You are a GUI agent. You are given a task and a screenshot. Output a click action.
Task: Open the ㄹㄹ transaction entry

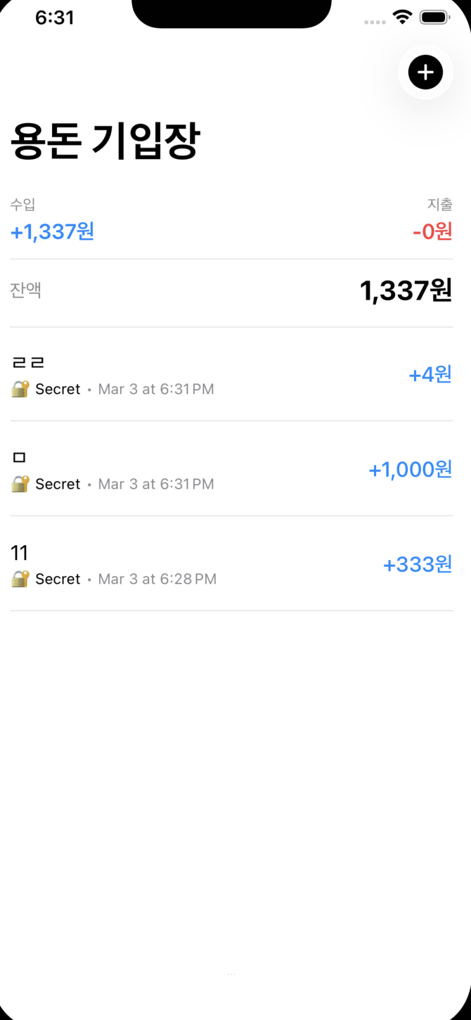[28, 363]
